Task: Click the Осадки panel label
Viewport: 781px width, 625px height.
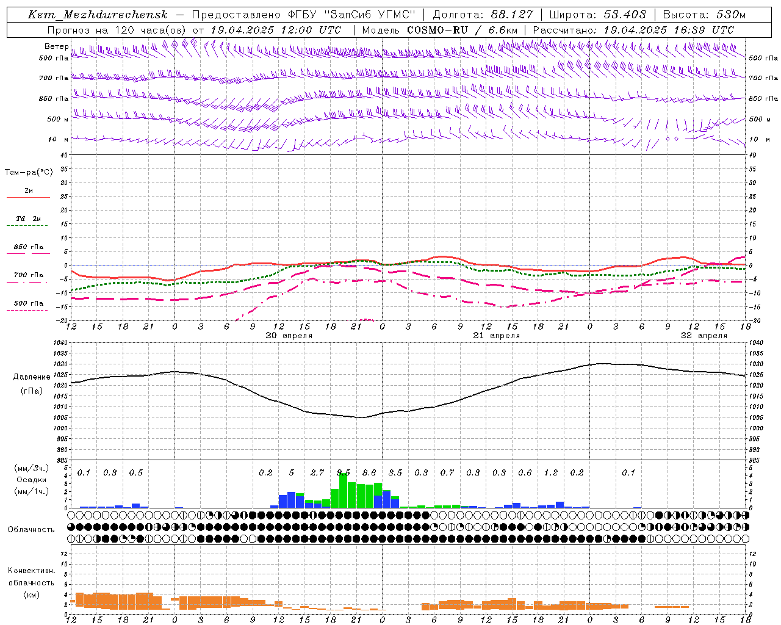Action: click(31, 480)
